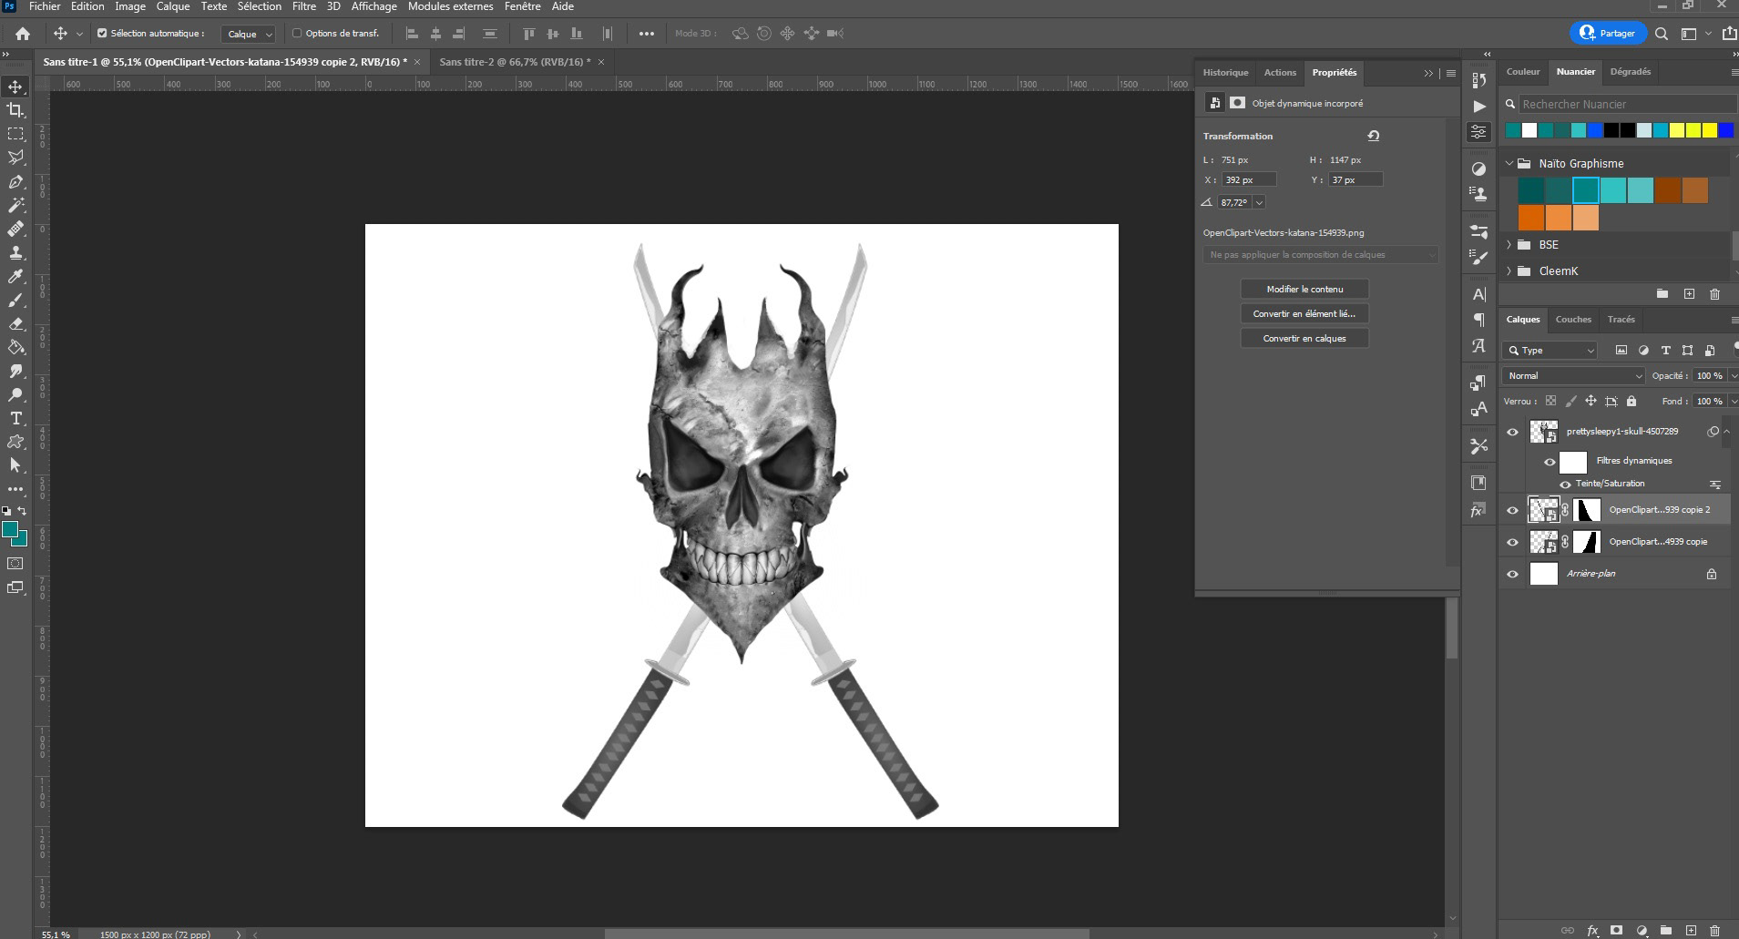Image resolution: width=1739 pixels, height=939 pixels.
Task: Select the Brush tool
Action: 15,300
